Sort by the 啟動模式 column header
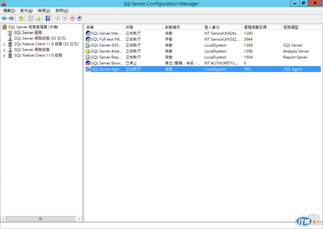 click(183, 27)
